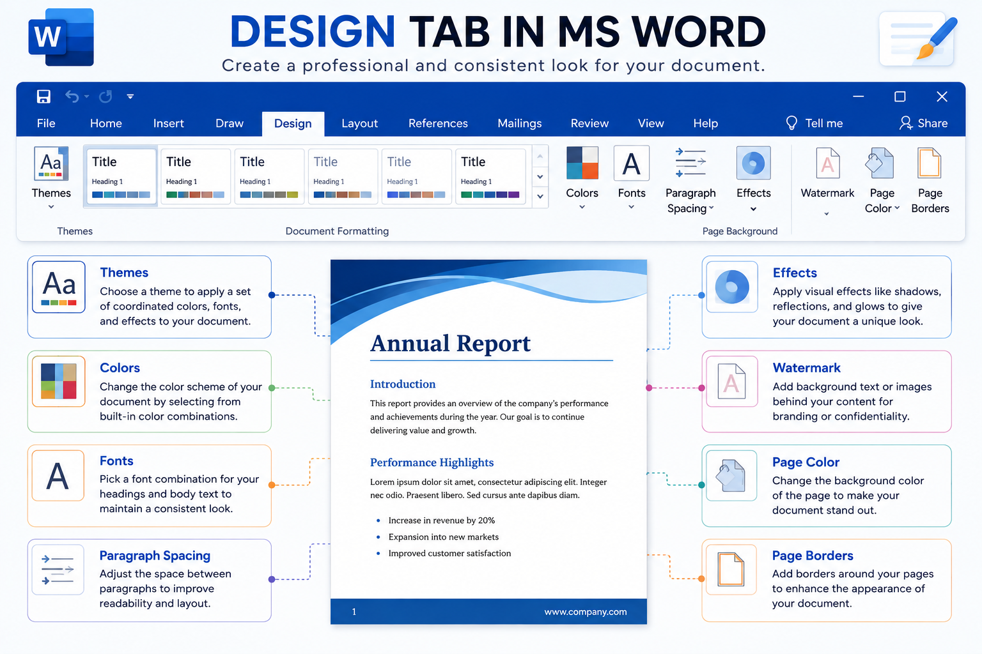Open the Review tab
Viewport: 982px width, 654px height.
[x=589, y=123]
